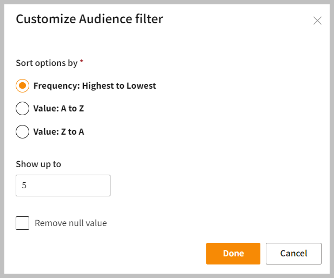Screen dimensions: 334x278
Task: Click the 'Sort options by' field label
Action: [x=47, y=63]
